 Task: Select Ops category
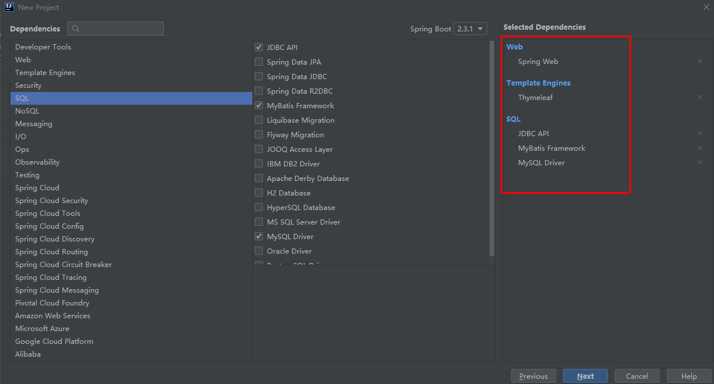(131, 149)
